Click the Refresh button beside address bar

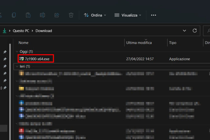pyautogui.click(x=195, y=31)
